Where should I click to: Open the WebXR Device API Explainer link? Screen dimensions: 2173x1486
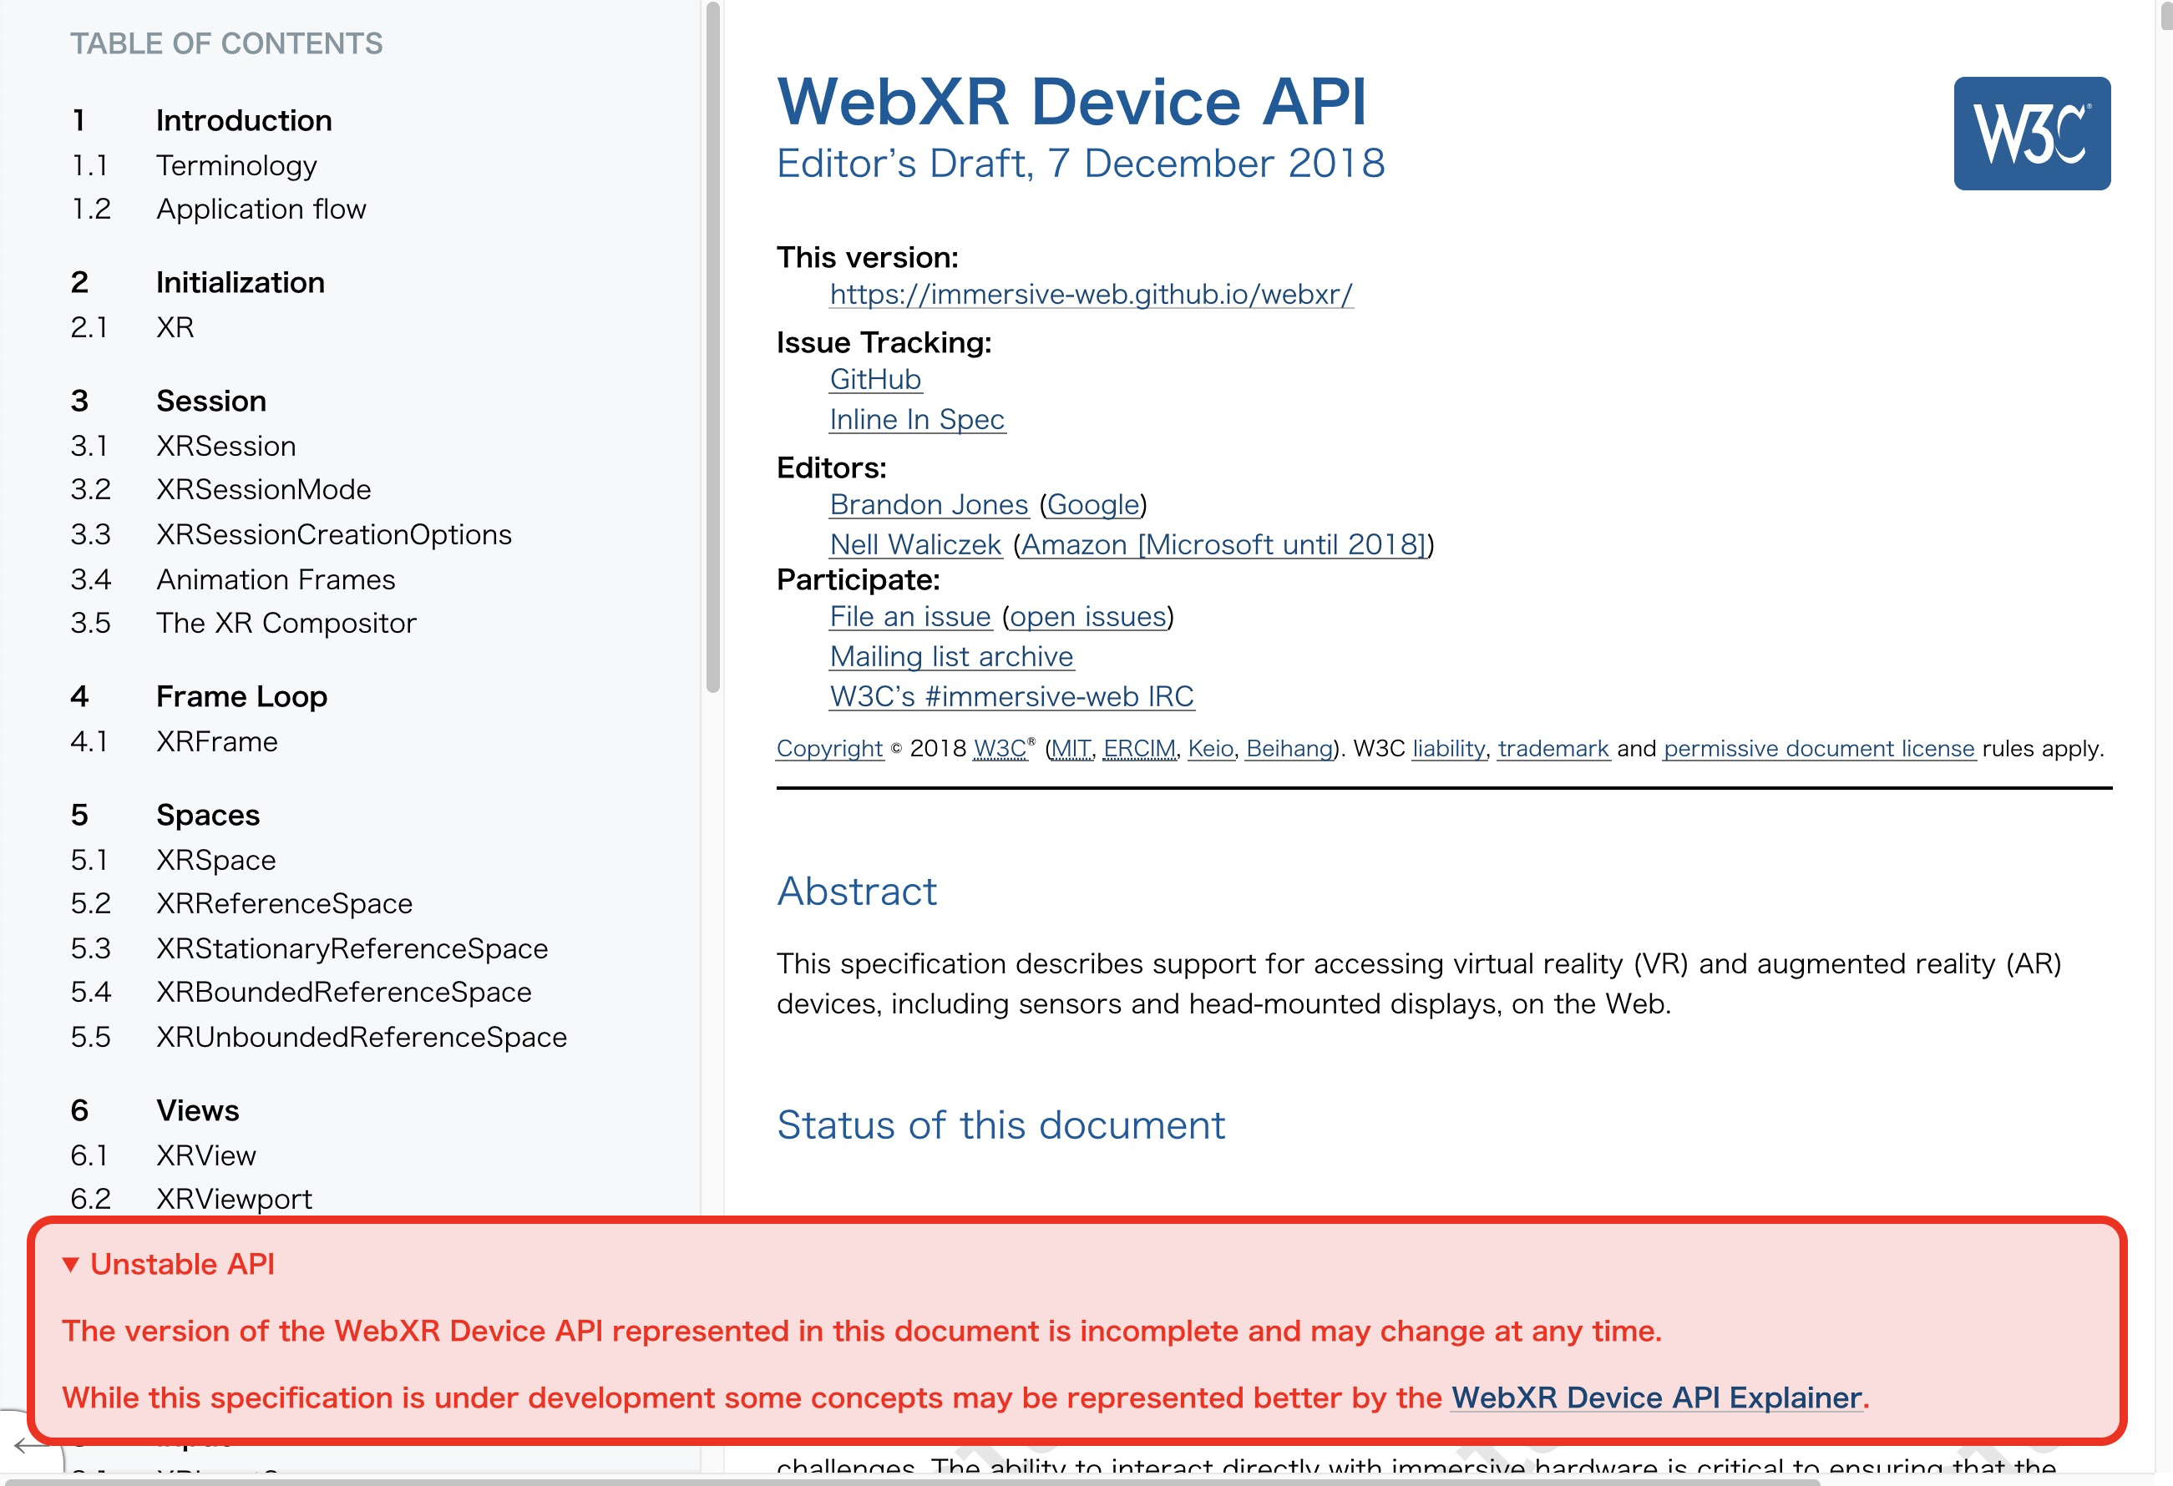[x=1655, y=1398]
